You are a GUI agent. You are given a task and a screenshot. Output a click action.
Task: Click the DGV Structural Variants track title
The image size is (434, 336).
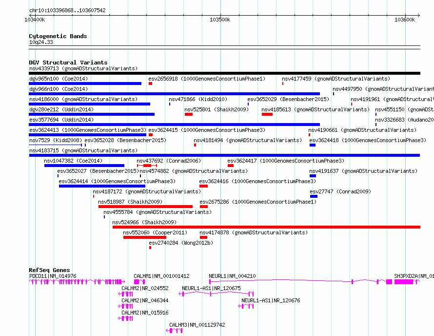[x=68, y=63]
